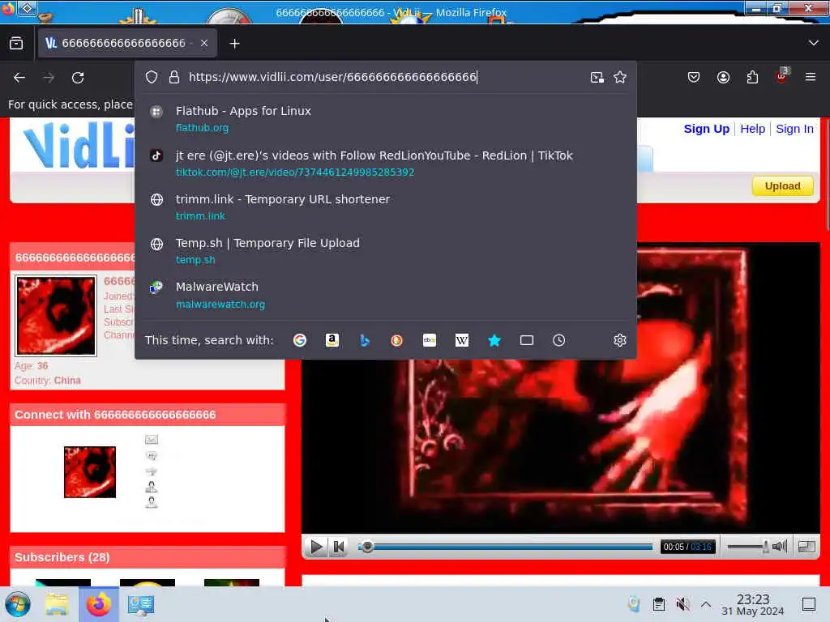Search this time with Wikipedia
Image resolution: width=830 pixels, height=622 pixels.
(x=461, y=340)
